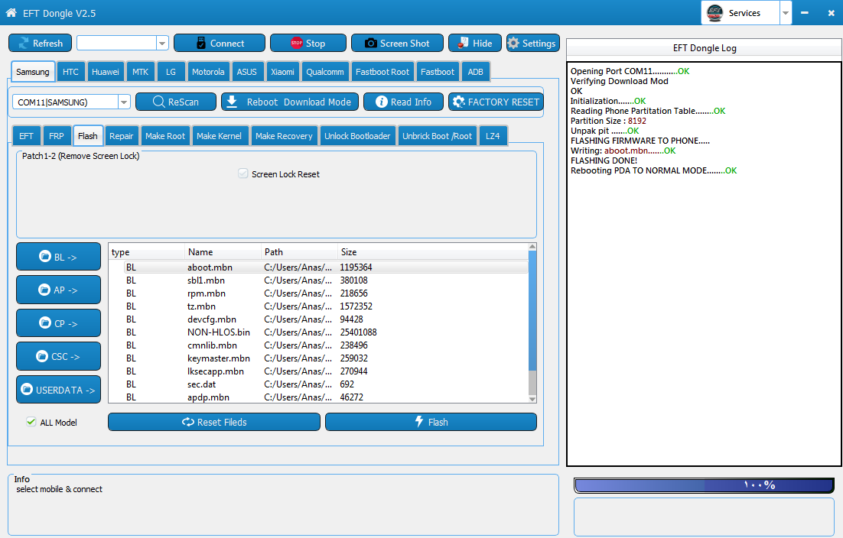Select the keymaster.mbn row
843x538 pixels.
coord(318,358)
